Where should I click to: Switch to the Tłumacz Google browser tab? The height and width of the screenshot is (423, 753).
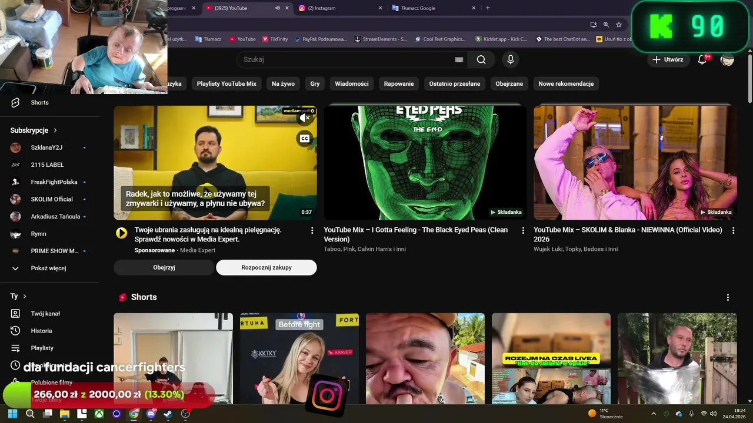(434, 8)
